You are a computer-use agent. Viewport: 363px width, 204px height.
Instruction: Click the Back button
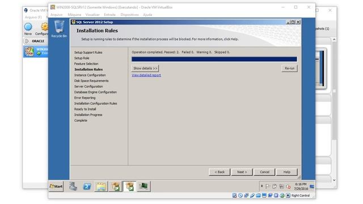tap(220, 172)
